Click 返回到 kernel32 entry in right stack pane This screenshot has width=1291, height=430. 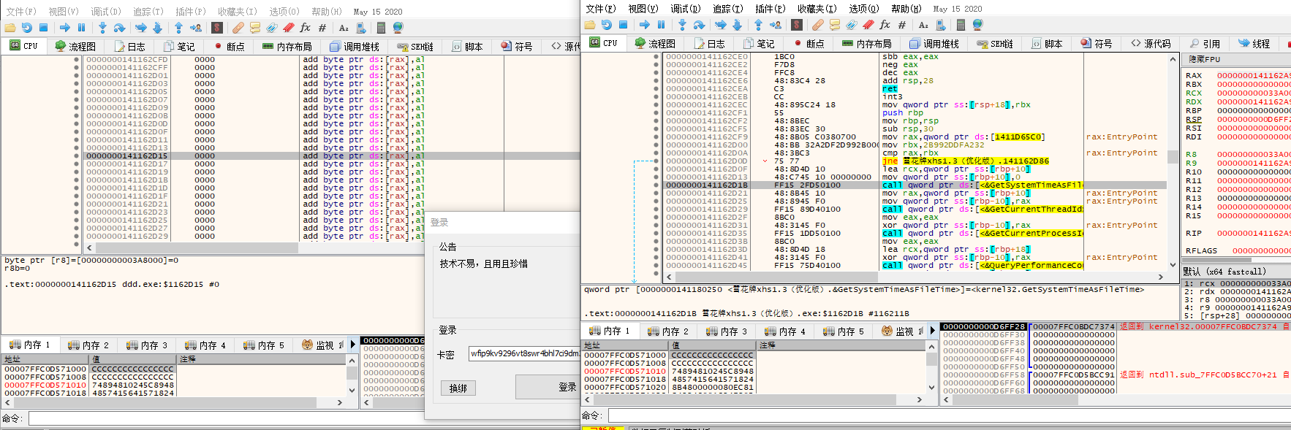[x=1204, y=326]
